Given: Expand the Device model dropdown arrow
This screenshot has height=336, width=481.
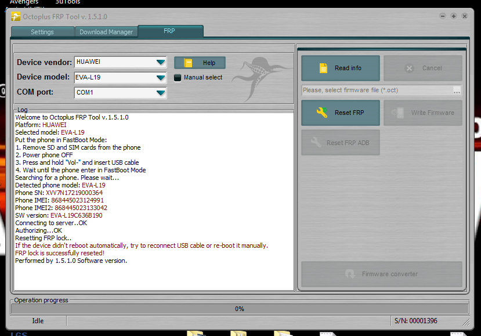Looking at the screenshot, I should click(x=161, y=77).
